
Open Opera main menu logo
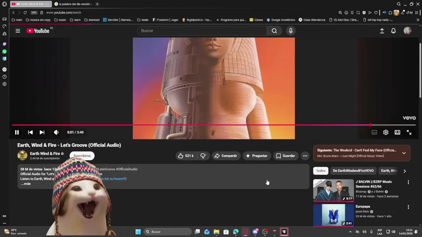click(x=4, y=4)
